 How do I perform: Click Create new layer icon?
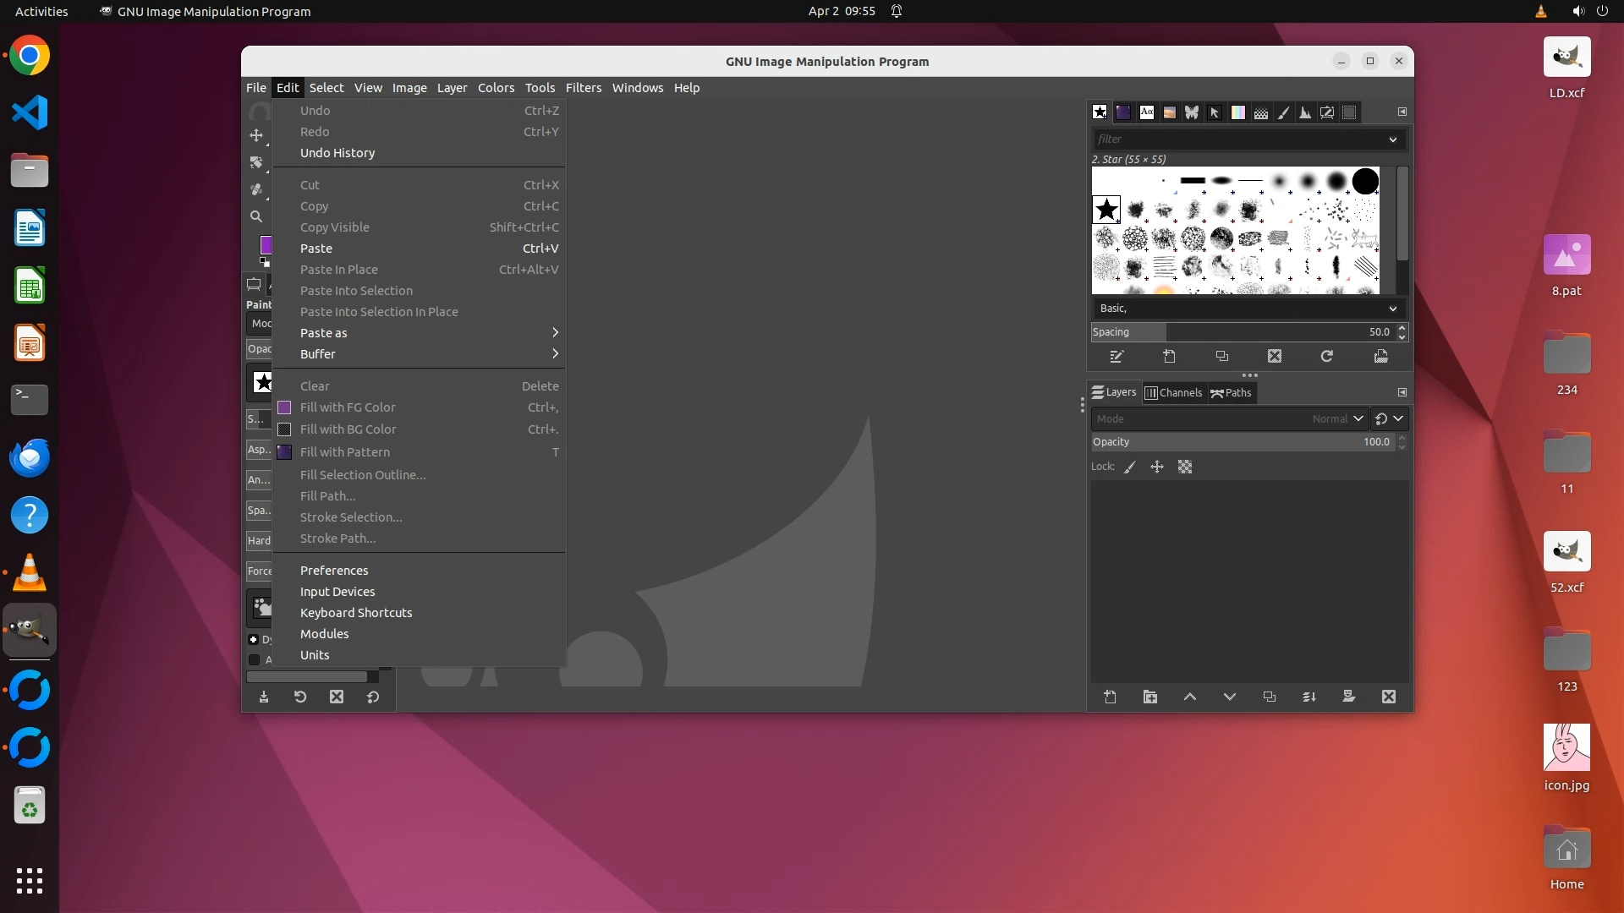click(x=1111, y=697)
